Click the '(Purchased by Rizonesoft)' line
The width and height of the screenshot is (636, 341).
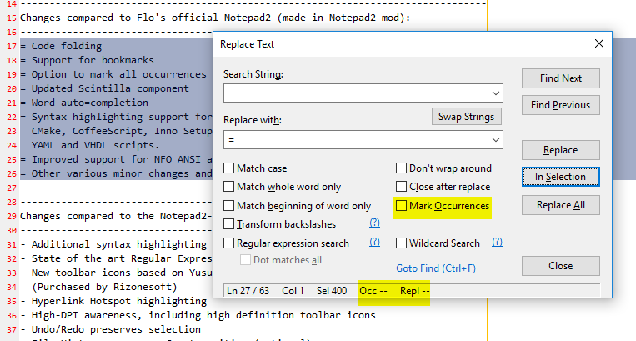[x=105, y=287]
